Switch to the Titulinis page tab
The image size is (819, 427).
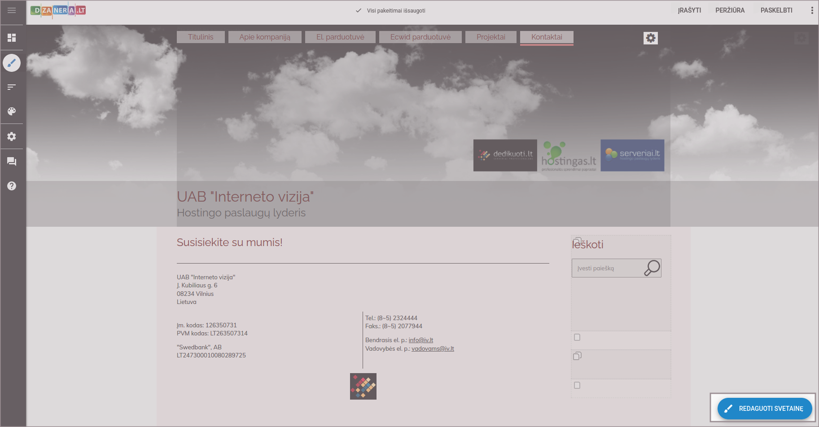201,37
